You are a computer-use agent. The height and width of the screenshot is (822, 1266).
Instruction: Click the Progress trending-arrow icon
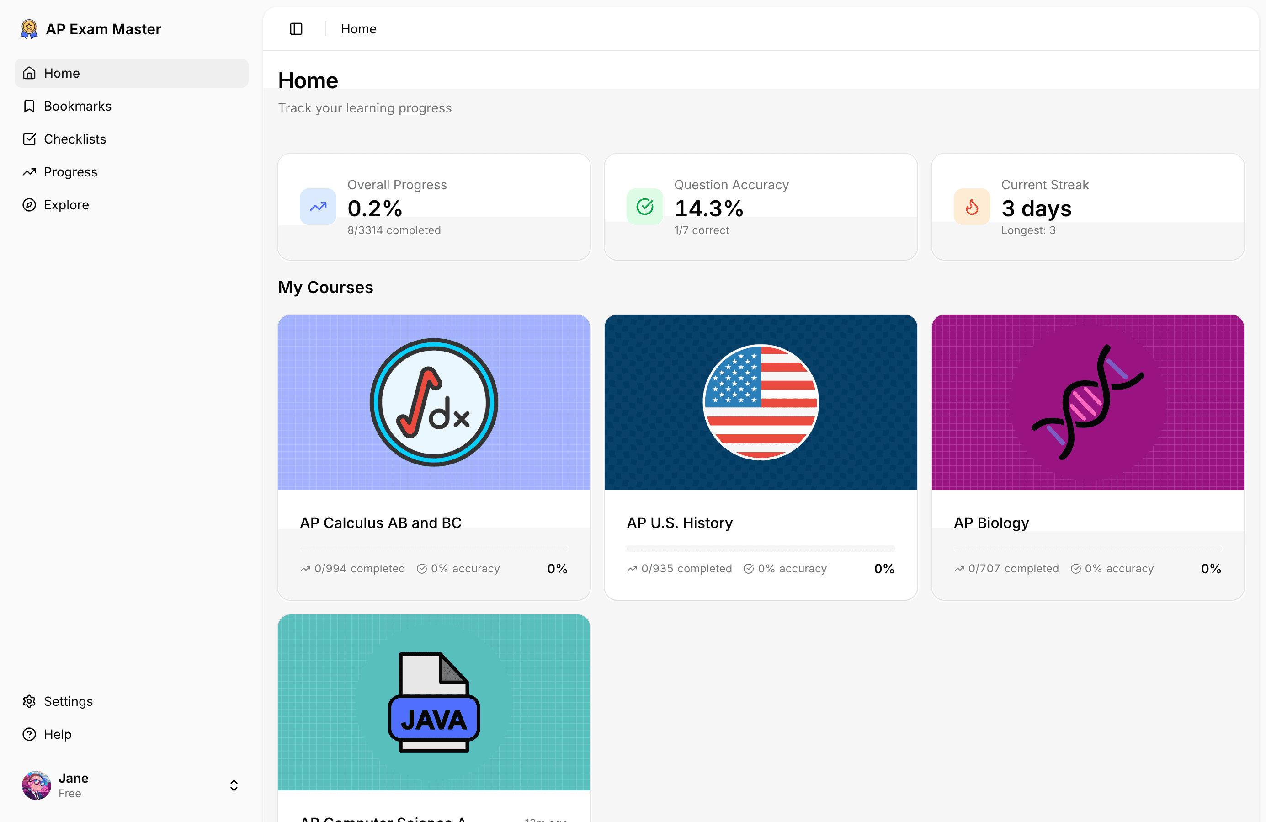click(x=29, y=171)
